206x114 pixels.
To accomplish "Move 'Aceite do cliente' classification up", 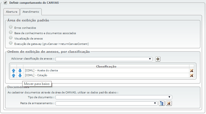I will tap(14, 71).
